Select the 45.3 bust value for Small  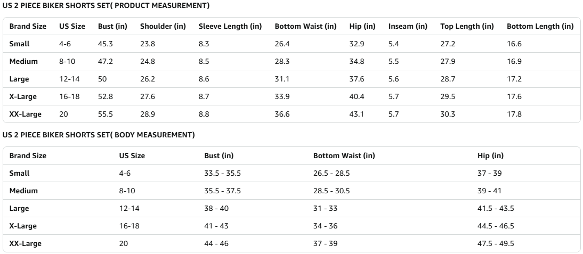[105, 44]
